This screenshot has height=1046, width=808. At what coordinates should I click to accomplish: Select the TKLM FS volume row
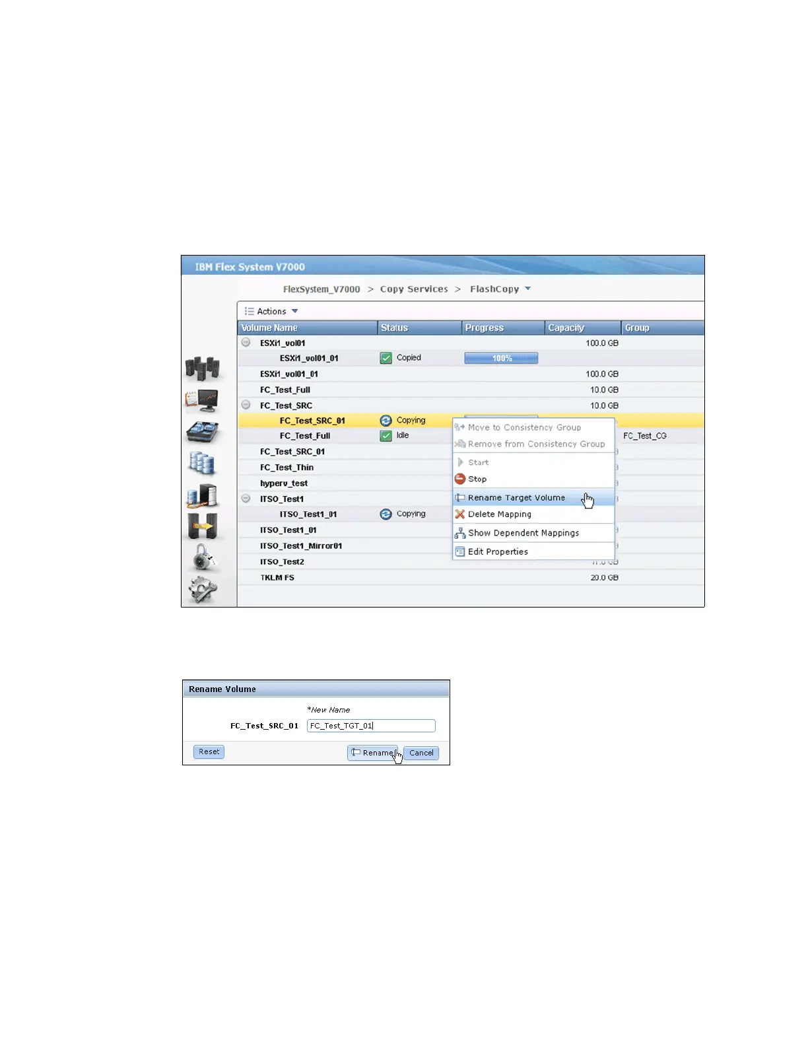coord(471,578)
